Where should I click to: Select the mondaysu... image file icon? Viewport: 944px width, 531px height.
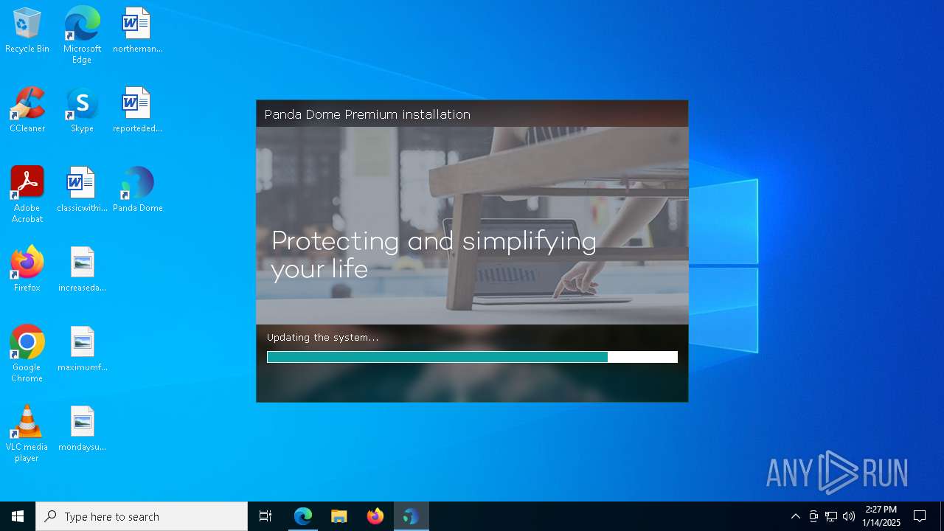(x=82, y=429)
